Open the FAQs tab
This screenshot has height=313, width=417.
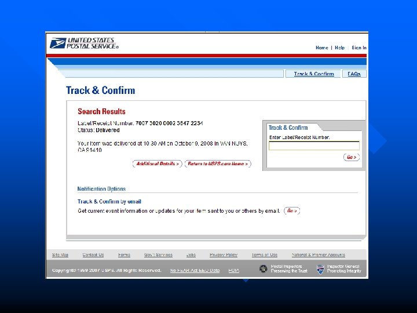(x=354, y=74)
